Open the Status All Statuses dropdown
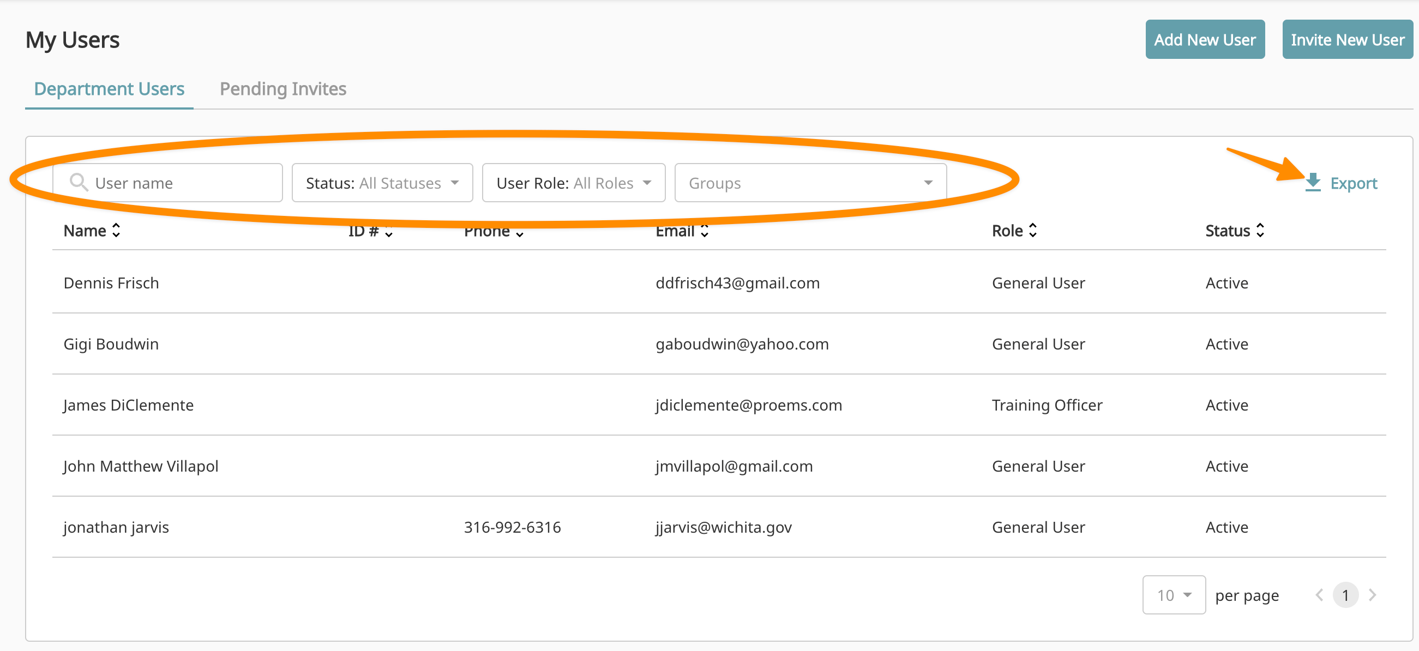1419x651 pixels. pos(382,183)
